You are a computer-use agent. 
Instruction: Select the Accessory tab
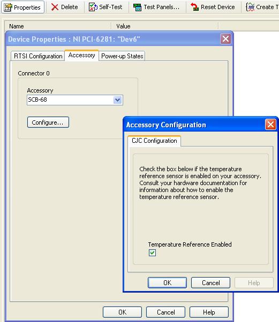click(81, 55)
